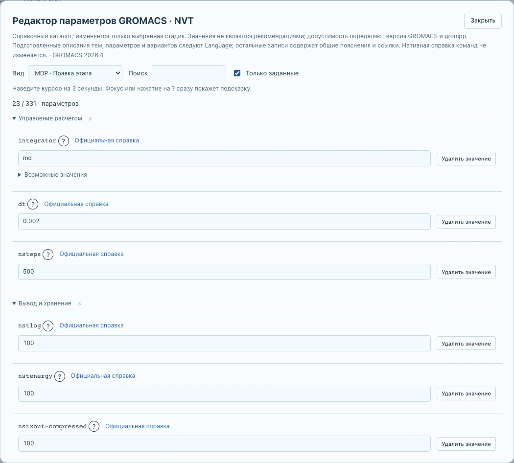Click the integrator value field containing md
Viewport: 514px width, 463px height.
(x=224, y=158)
